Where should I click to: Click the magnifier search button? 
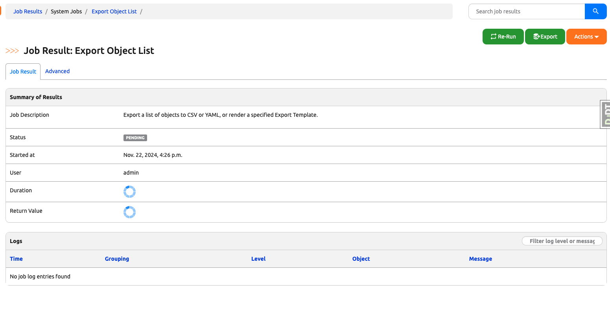click(x=595, y=11)
